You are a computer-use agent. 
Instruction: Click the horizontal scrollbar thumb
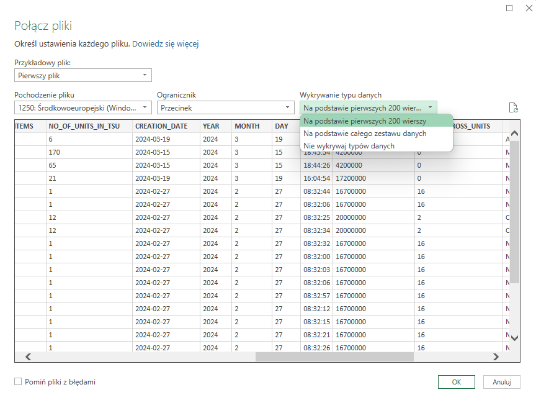pyautogui.click(x=334, y=357)
